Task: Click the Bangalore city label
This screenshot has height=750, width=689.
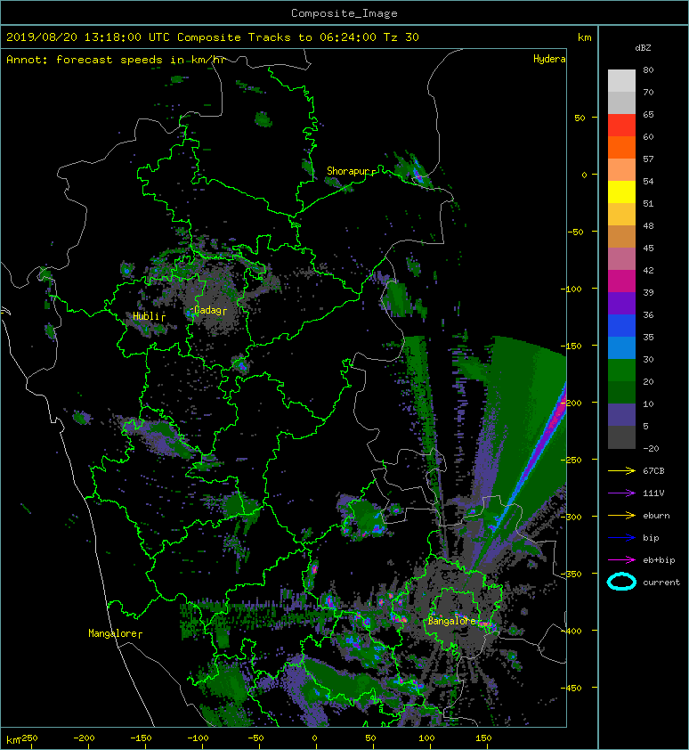Action: coord(452,621)
